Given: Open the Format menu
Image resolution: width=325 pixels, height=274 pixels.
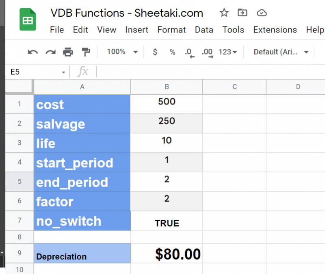Looking at the screenshot, I should click(x=171, y=30).
